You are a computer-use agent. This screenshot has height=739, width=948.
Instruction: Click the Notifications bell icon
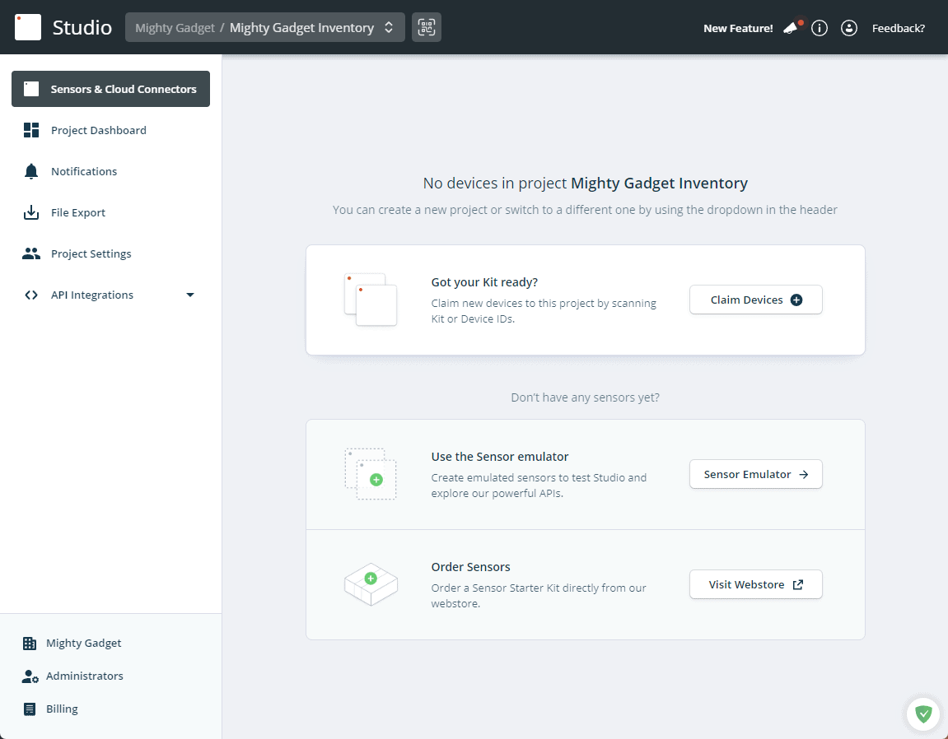[x=31, y=171]
